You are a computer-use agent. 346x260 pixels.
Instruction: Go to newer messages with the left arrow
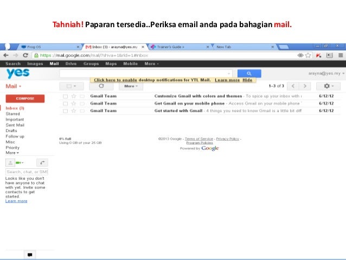point(293,86)
